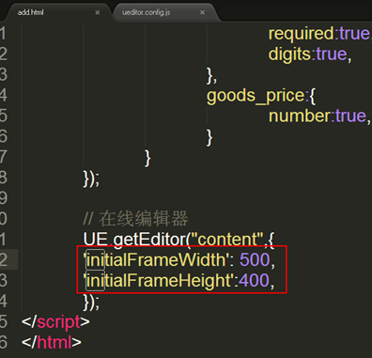The image size is (372, 358).
Task: Click the Chinese comment line 在线编辑器
Action: coord(135,219)
